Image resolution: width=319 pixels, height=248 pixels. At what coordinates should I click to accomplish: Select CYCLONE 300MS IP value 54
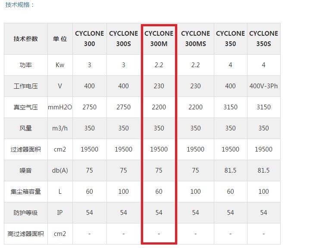coord(196,213)
